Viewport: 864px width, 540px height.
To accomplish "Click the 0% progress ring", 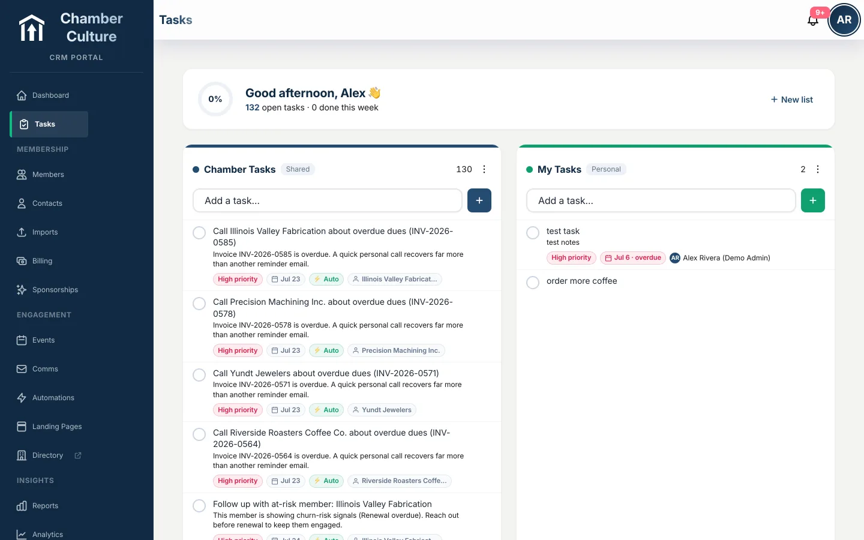I will 215,99.
